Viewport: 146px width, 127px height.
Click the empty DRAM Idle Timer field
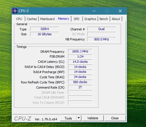(x=80, y=92)
